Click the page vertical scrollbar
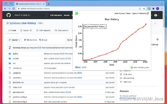The width and height of the screenshot is (167, 104). tap(164, 20)
